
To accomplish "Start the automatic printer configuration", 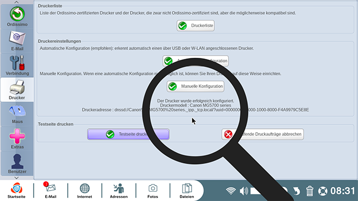I will (x=196, y=61).
